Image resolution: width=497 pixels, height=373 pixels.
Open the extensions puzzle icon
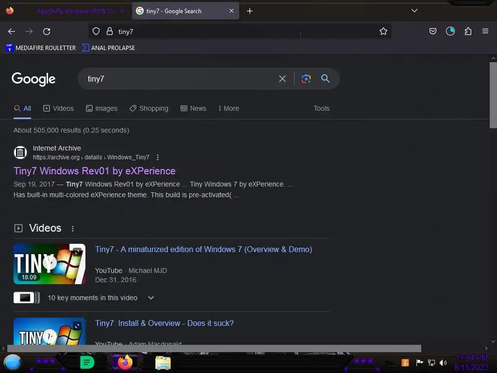(x=468, y=31)
